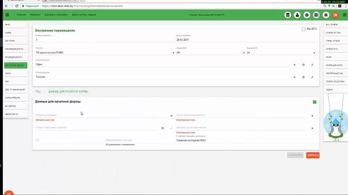The height and width of the screenshot is (195, 348).
Task: Click the Товарная накладная №24 field
Action: (x=246, y=140)
